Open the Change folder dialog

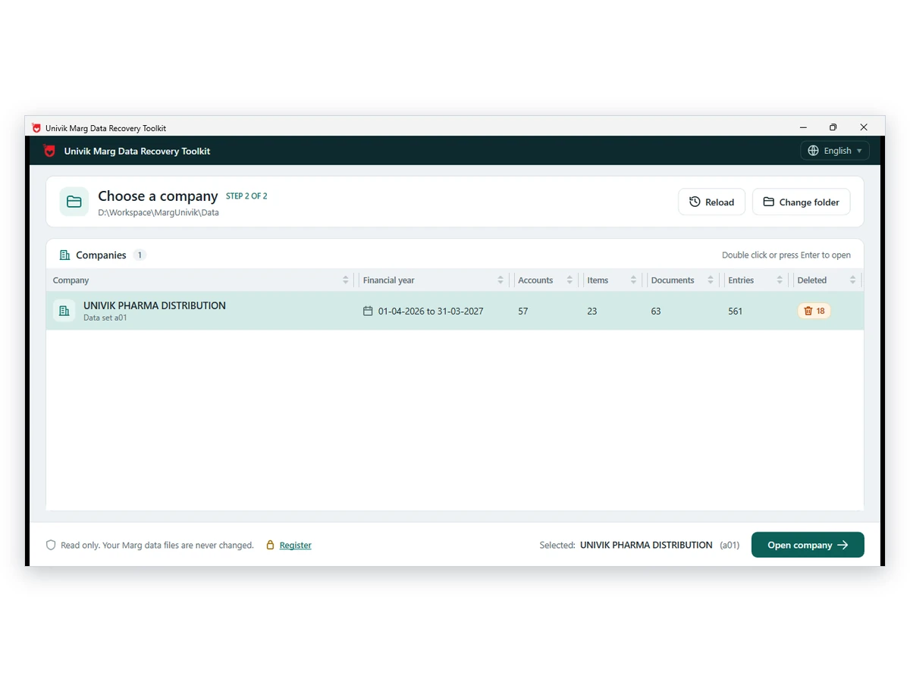pos(802,202)
